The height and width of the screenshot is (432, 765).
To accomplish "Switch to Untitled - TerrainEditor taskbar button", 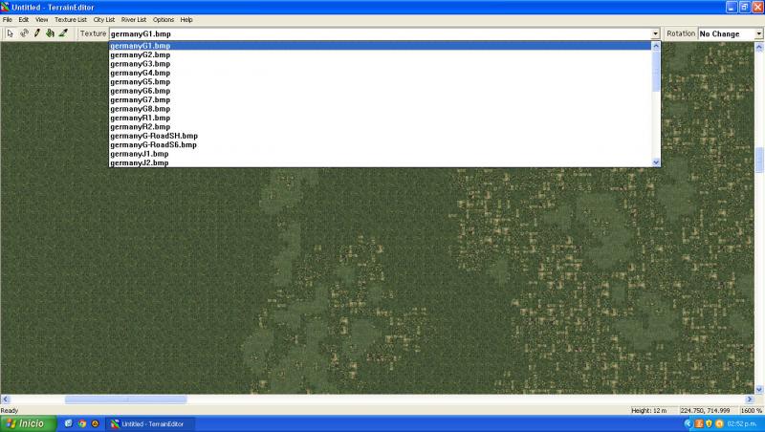I will click(150, 423).
